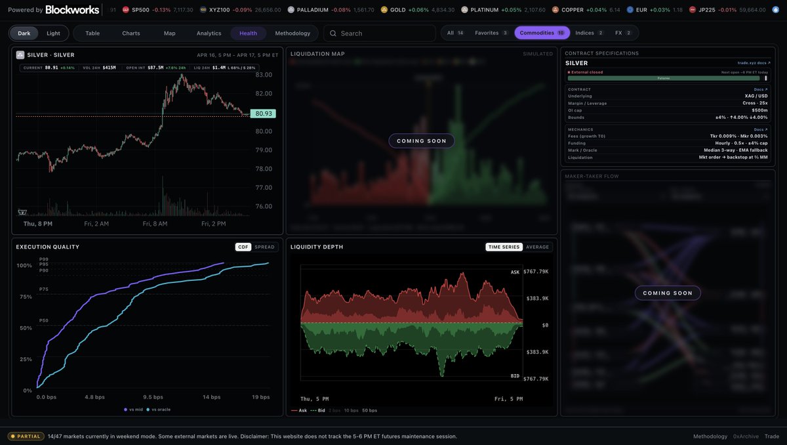Toggle the Bid legend series
The height and width of the screenshot is (445, 787).
317,410
